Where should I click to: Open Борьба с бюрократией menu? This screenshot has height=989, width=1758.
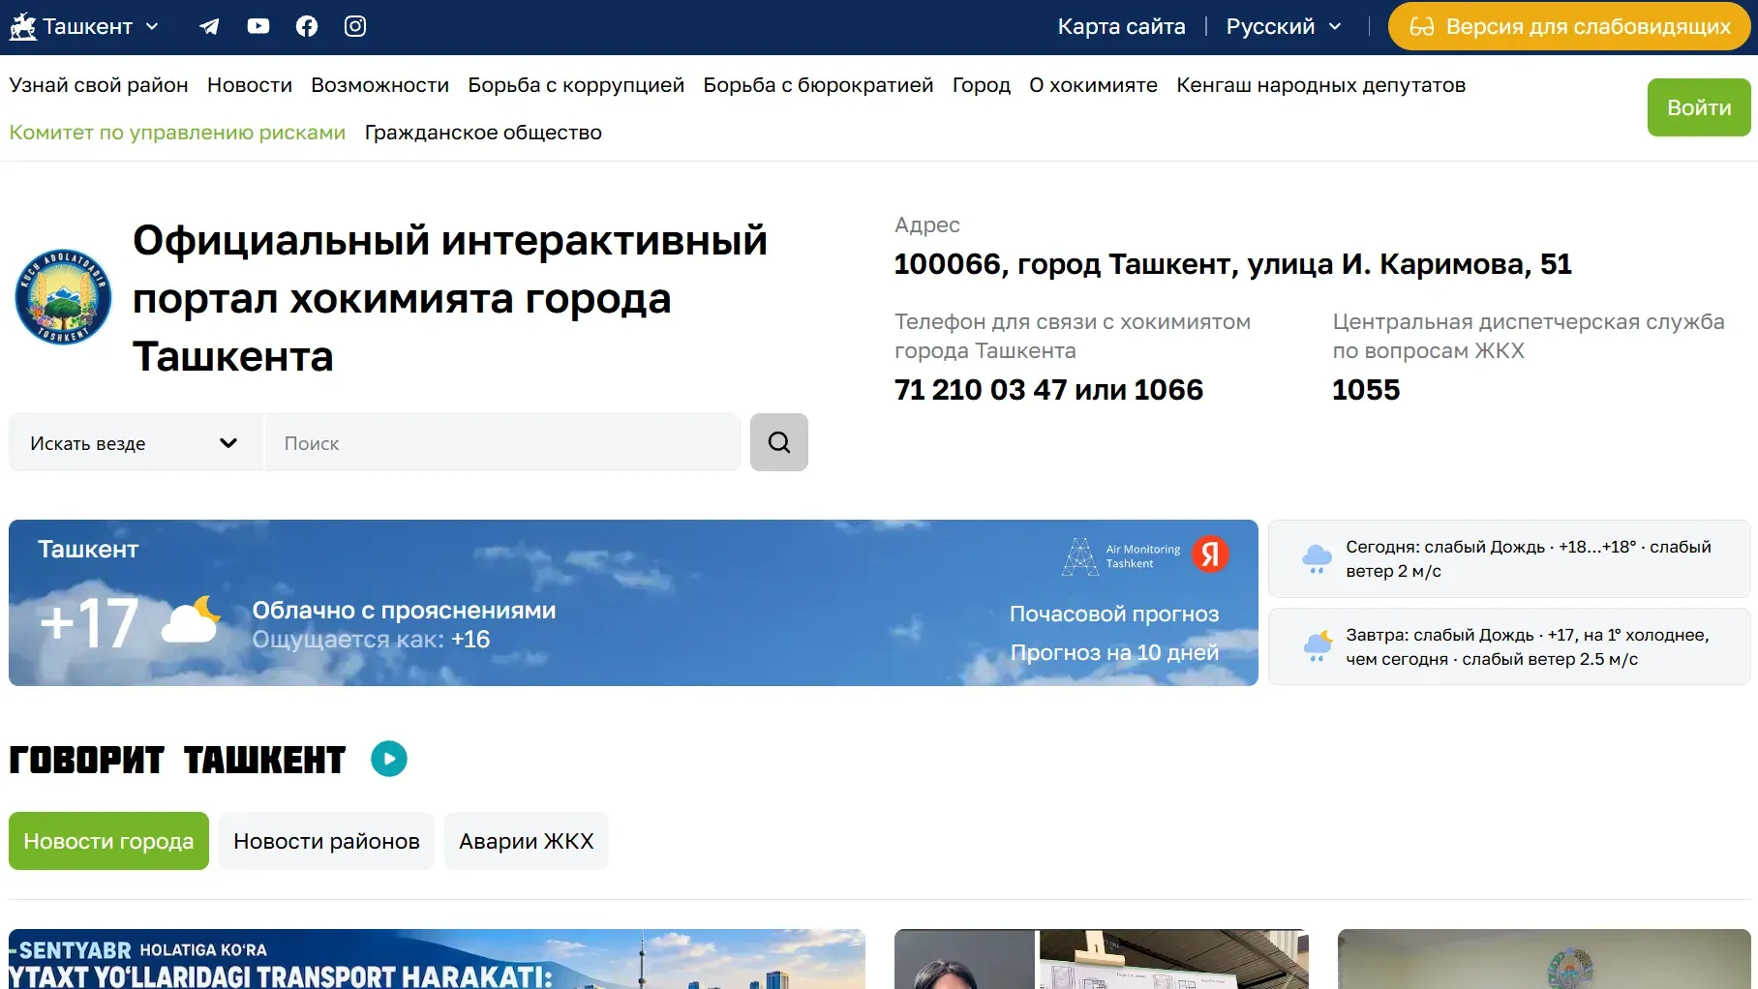tap(818, 85)
